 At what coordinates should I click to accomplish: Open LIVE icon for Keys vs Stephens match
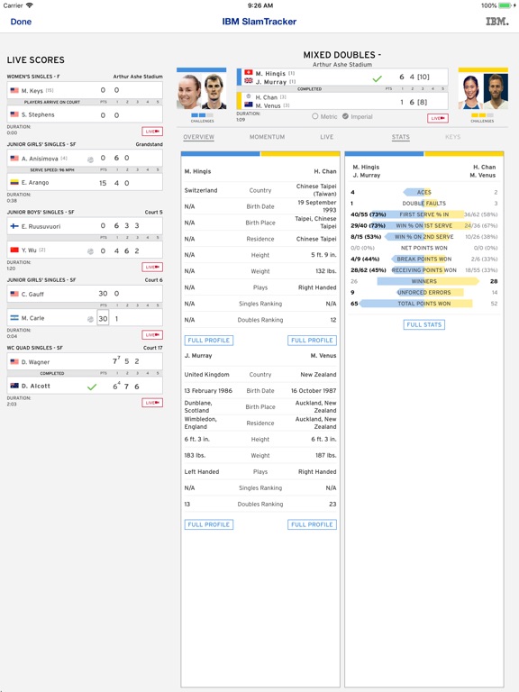pos(152,132)
